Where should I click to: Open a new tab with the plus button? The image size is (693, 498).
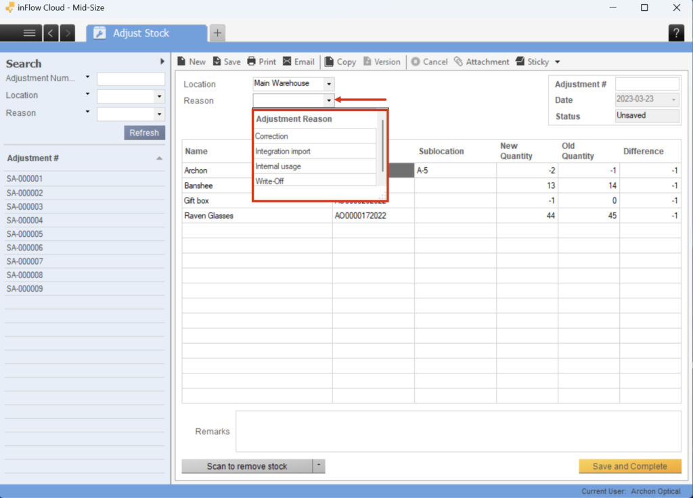[217, 32]
